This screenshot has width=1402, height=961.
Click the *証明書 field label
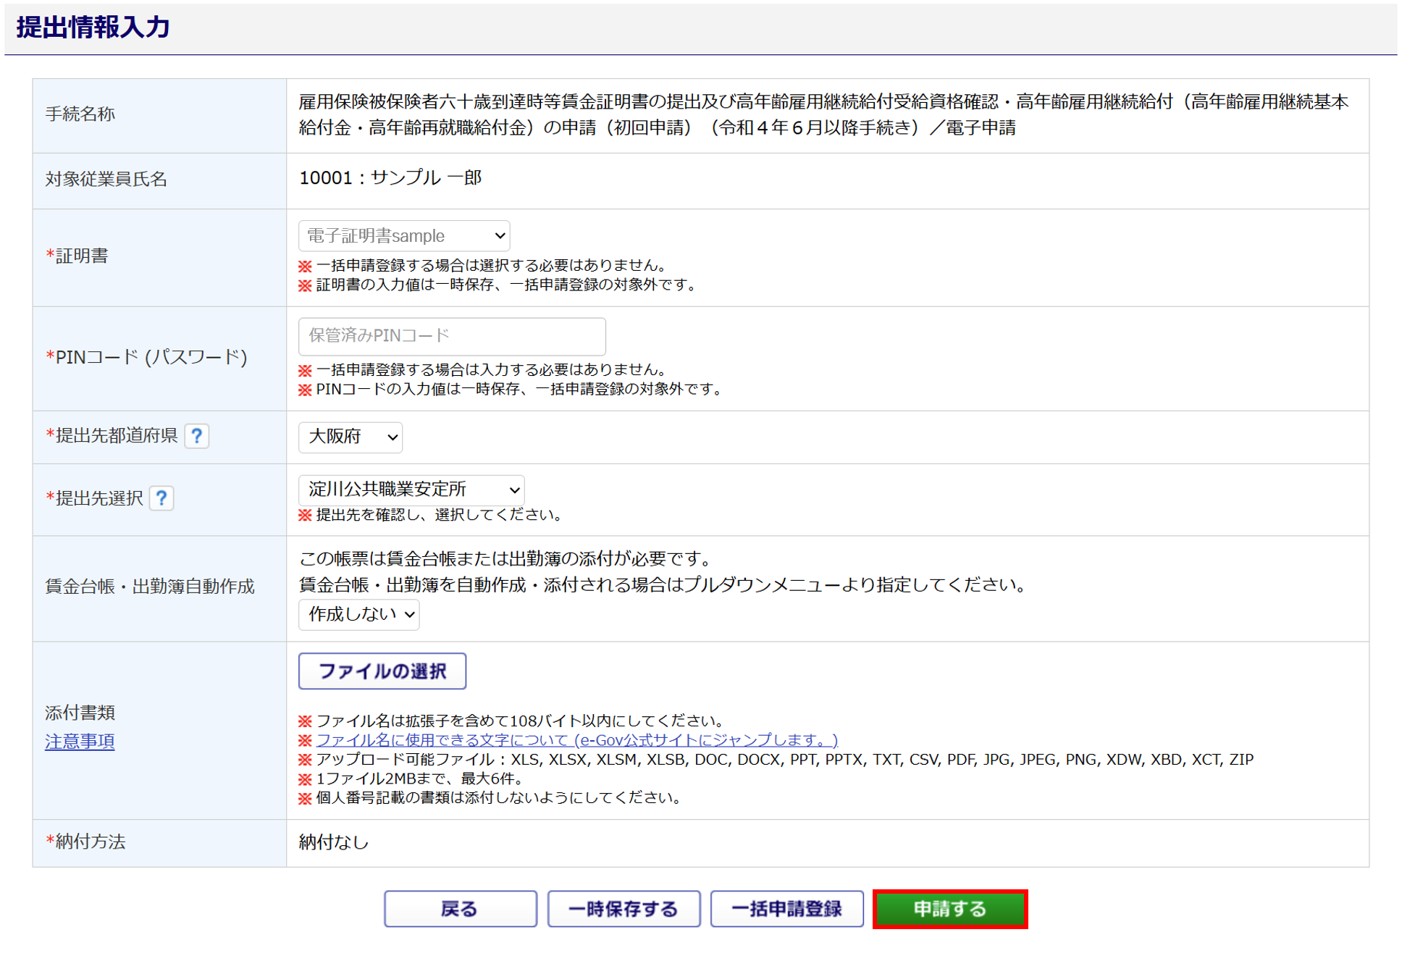click(x=77, y=256)
